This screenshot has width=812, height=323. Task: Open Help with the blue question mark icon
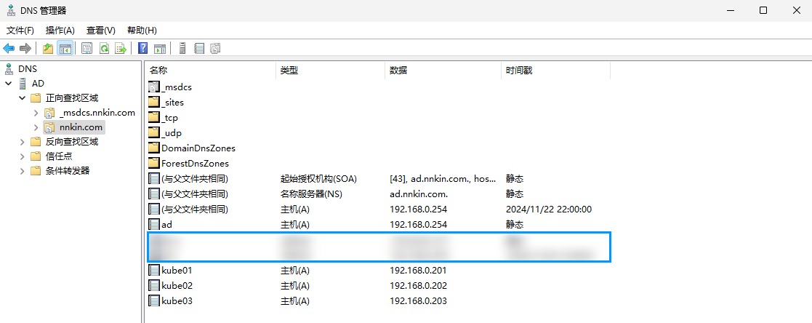(x=143, y=49)
